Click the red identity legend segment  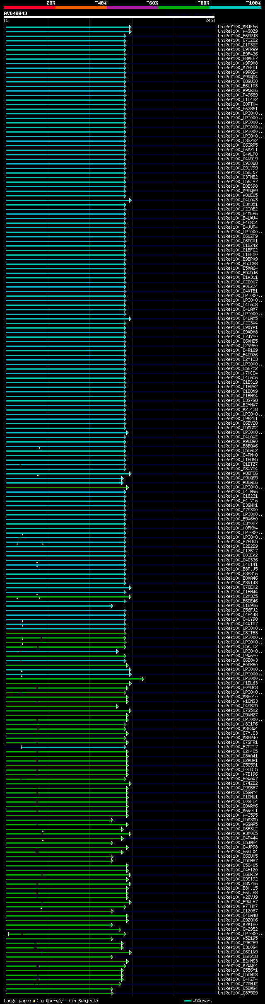tap(29, 7)
